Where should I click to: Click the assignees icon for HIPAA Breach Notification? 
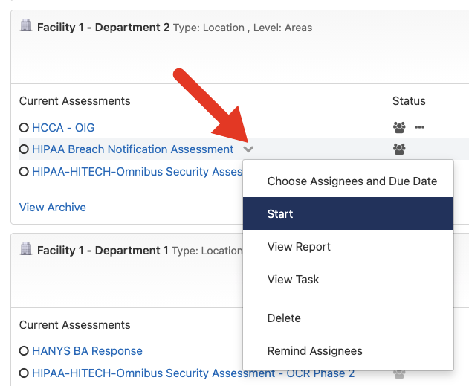399,149
